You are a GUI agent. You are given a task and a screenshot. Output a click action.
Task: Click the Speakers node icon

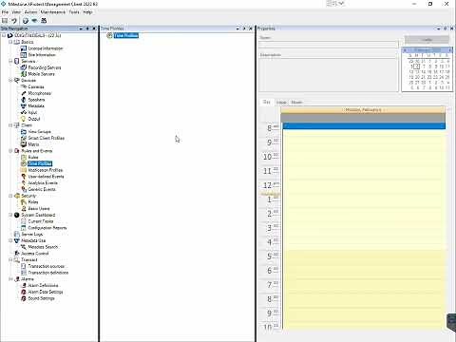[x=24, y=100]
